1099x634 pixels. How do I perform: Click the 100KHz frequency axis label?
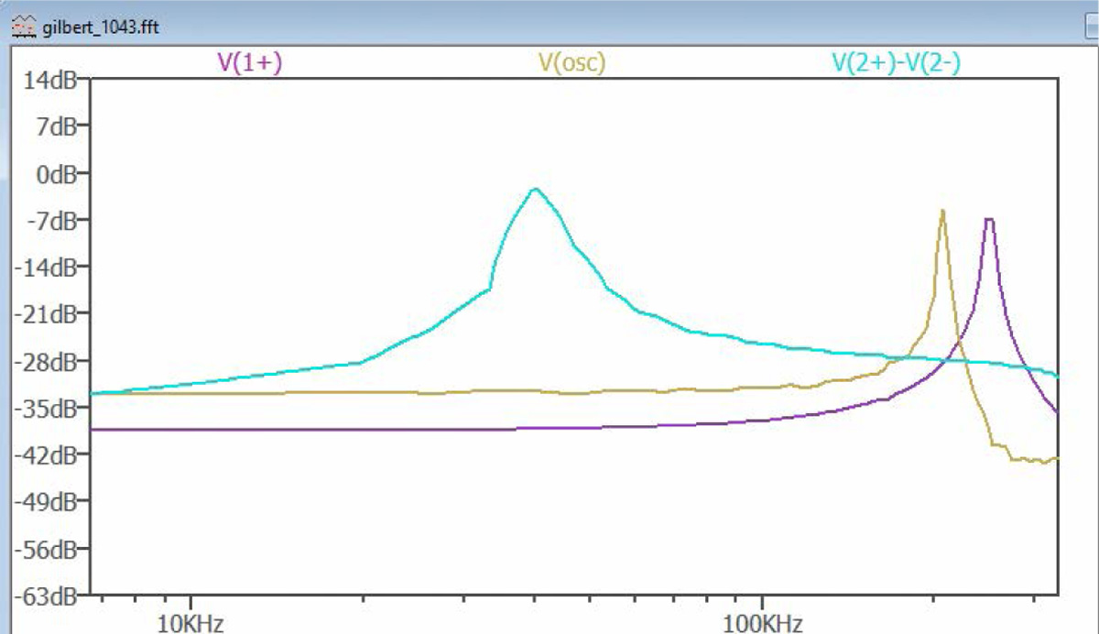[762, 624]
